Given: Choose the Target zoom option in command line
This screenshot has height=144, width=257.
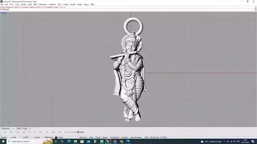Looking at the screenshot, I should [56, 7].
